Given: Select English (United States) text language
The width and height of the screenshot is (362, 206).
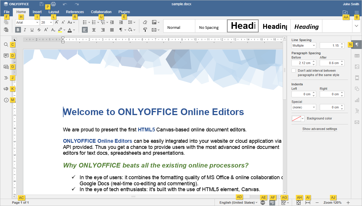Looking at the screenshot, I should [x=238, y=203].
